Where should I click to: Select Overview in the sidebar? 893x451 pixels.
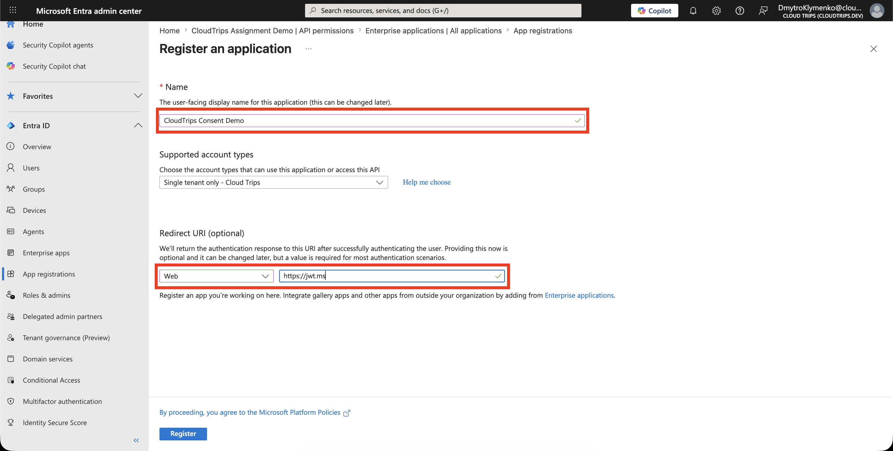37,147
